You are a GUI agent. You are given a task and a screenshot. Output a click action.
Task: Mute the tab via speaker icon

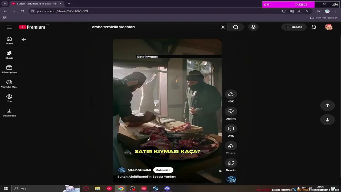55,4
